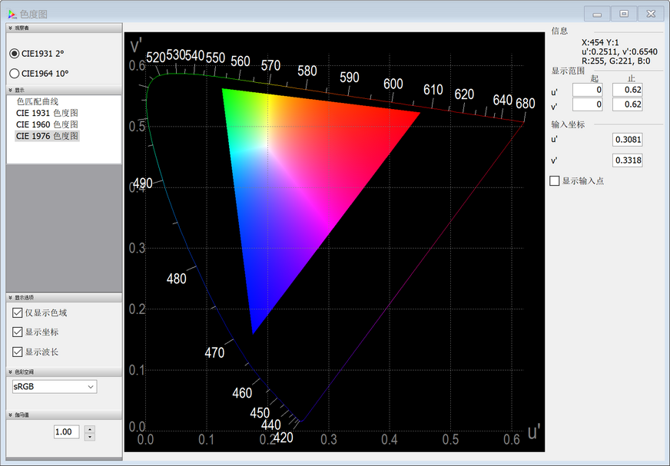Click the input v' coordinate field 0.3318
This screenshot has height=466, width=670.
[627, 160]
